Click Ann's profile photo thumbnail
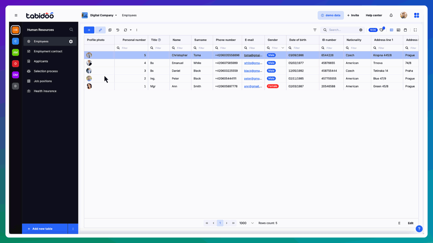 pyautogui.click(x=89, y=86)
